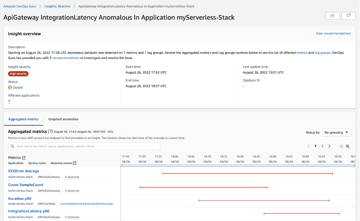Viewport: 360px width, 221px height.
Task: Go to next page with right chevron
Action: pyautogui.click(x=330, y=146)
